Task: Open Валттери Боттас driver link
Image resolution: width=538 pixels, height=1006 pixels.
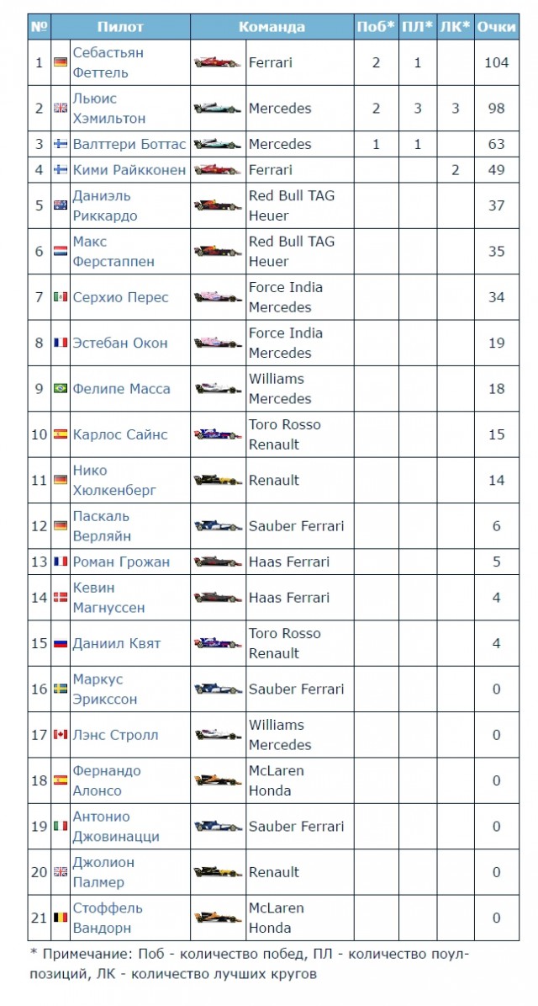Action: [129, 144]
